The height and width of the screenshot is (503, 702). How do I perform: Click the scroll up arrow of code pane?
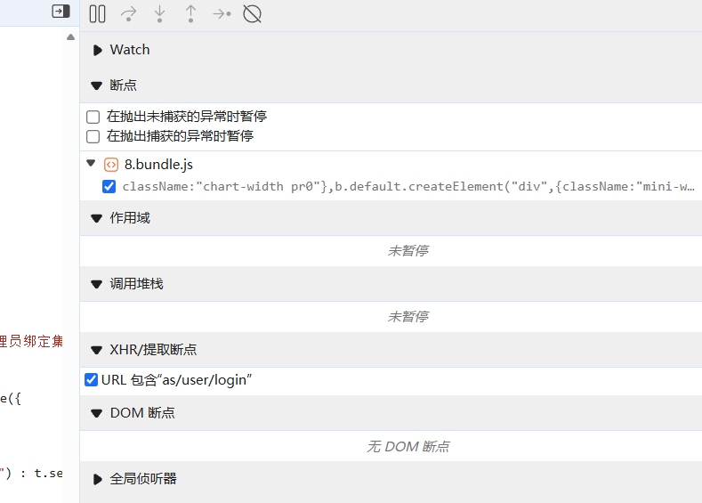tap(71, 37)
